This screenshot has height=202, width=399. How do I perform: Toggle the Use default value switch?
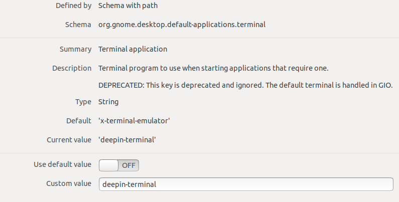pos(119,165)
